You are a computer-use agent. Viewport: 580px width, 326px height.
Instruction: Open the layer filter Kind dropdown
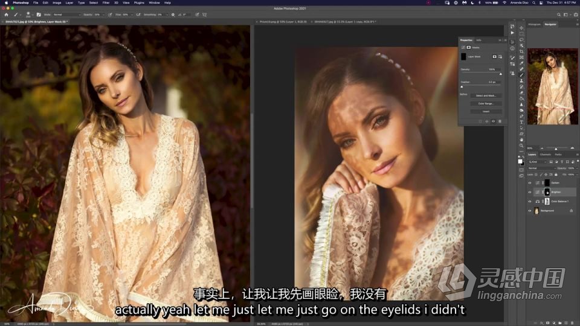[x=537, y=162]
